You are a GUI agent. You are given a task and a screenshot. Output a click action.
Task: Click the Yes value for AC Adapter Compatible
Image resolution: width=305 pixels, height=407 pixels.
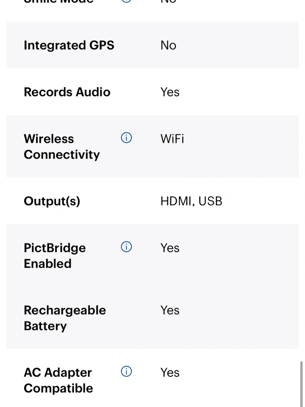point(170,372)
